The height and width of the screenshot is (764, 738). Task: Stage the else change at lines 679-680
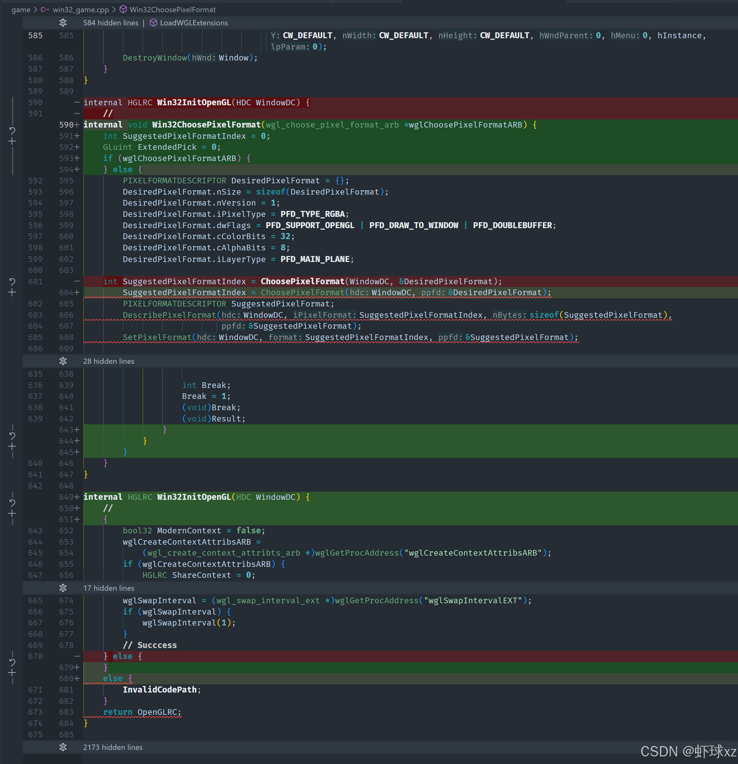coord(12,673)
